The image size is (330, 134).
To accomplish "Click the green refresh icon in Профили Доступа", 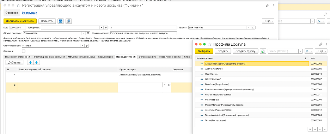I will tap(263, 51).
